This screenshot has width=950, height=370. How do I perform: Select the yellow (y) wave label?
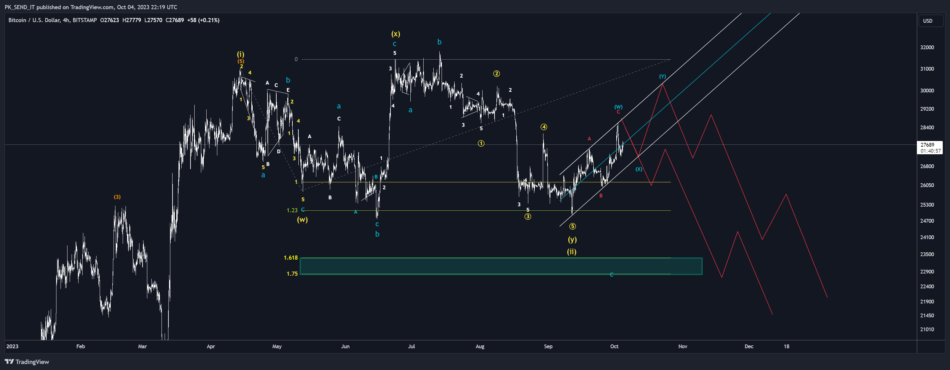[x=572, y=239]
